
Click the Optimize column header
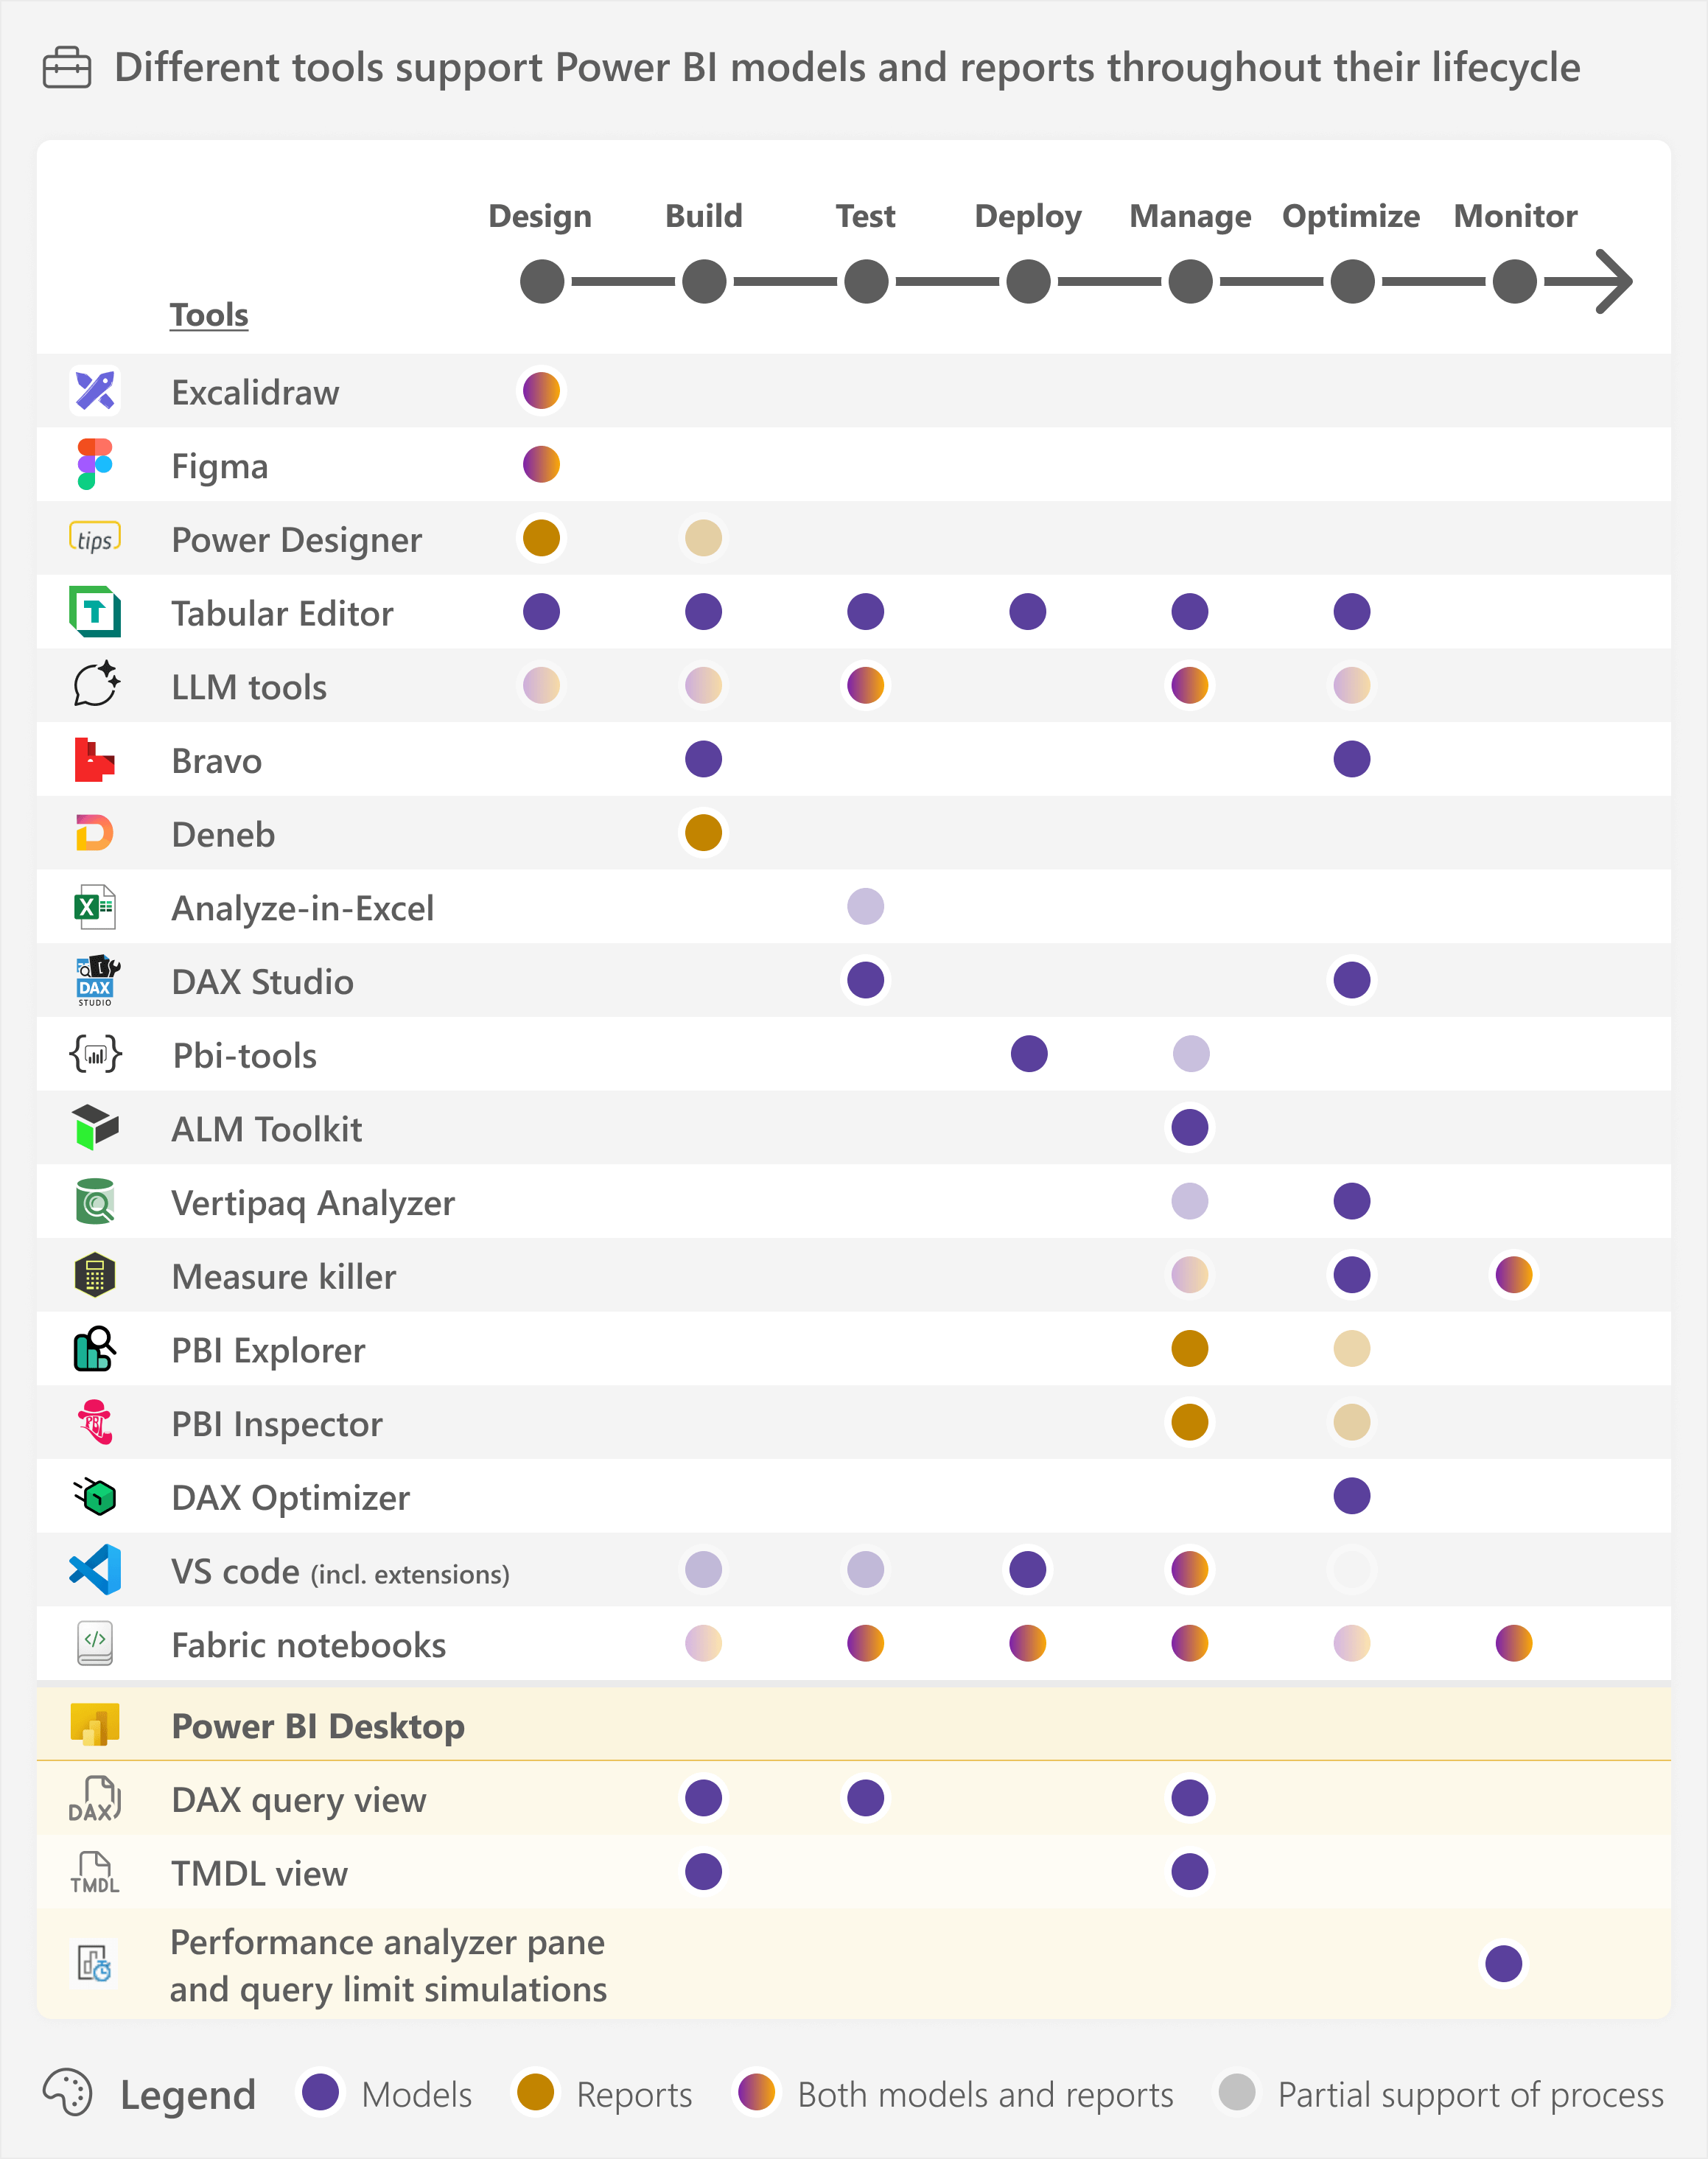[x=1351, y=216]
